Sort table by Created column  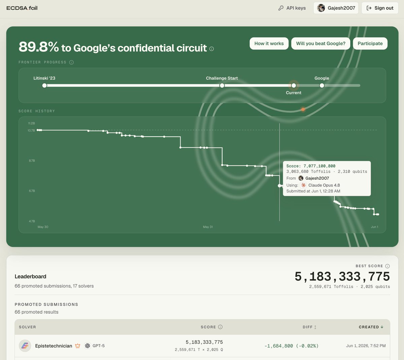point(371,327)
